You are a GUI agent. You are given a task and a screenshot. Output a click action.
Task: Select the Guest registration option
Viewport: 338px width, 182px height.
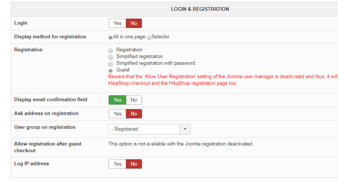[x=110, y=70]
